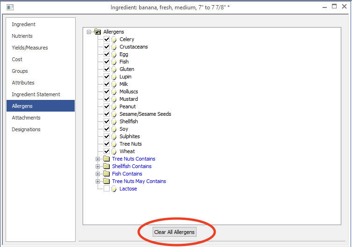The width and height of the screenshot is (352, 247).
Task: Click the allergen icon beside Tree Nuts
Action: (x=114, y=144)
